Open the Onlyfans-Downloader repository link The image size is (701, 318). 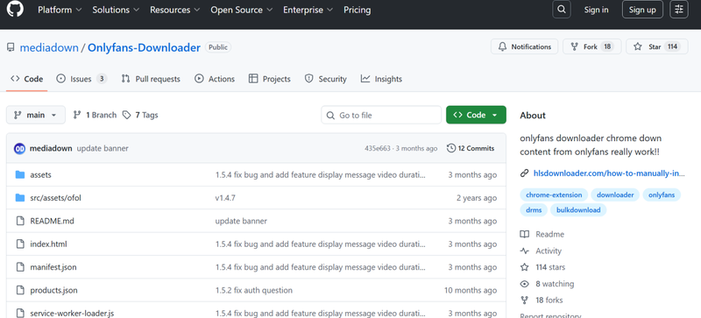click(x=144, y=47)
